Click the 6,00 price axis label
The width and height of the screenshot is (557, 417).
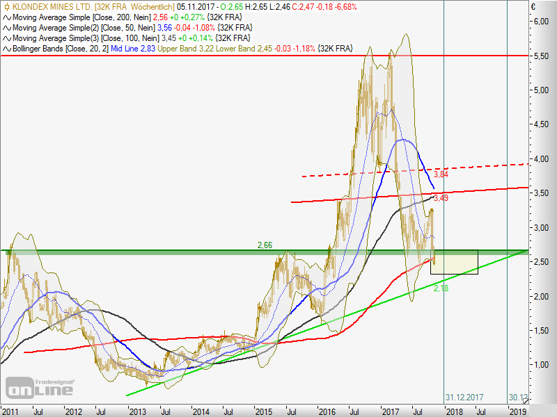(x=541, y=22)
